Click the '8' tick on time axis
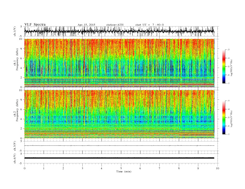The image size is (245, 189). coord(179,168)
